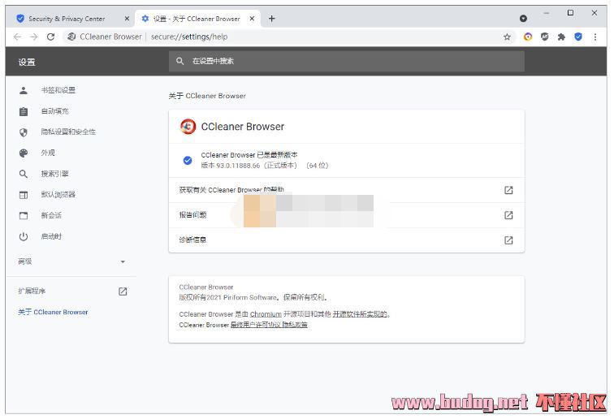Open the 默认浏览器 sidebar section

click(58, 194)
